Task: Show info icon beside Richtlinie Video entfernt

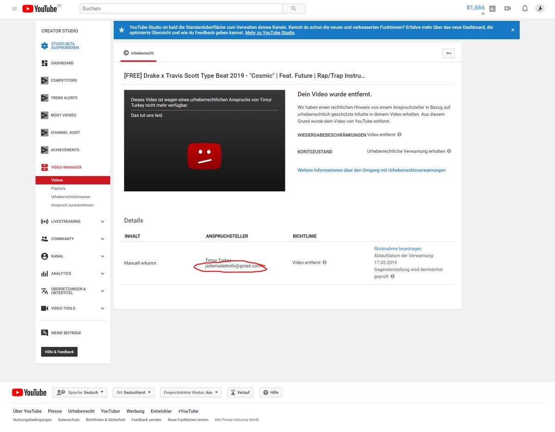Action: [324, 262]
